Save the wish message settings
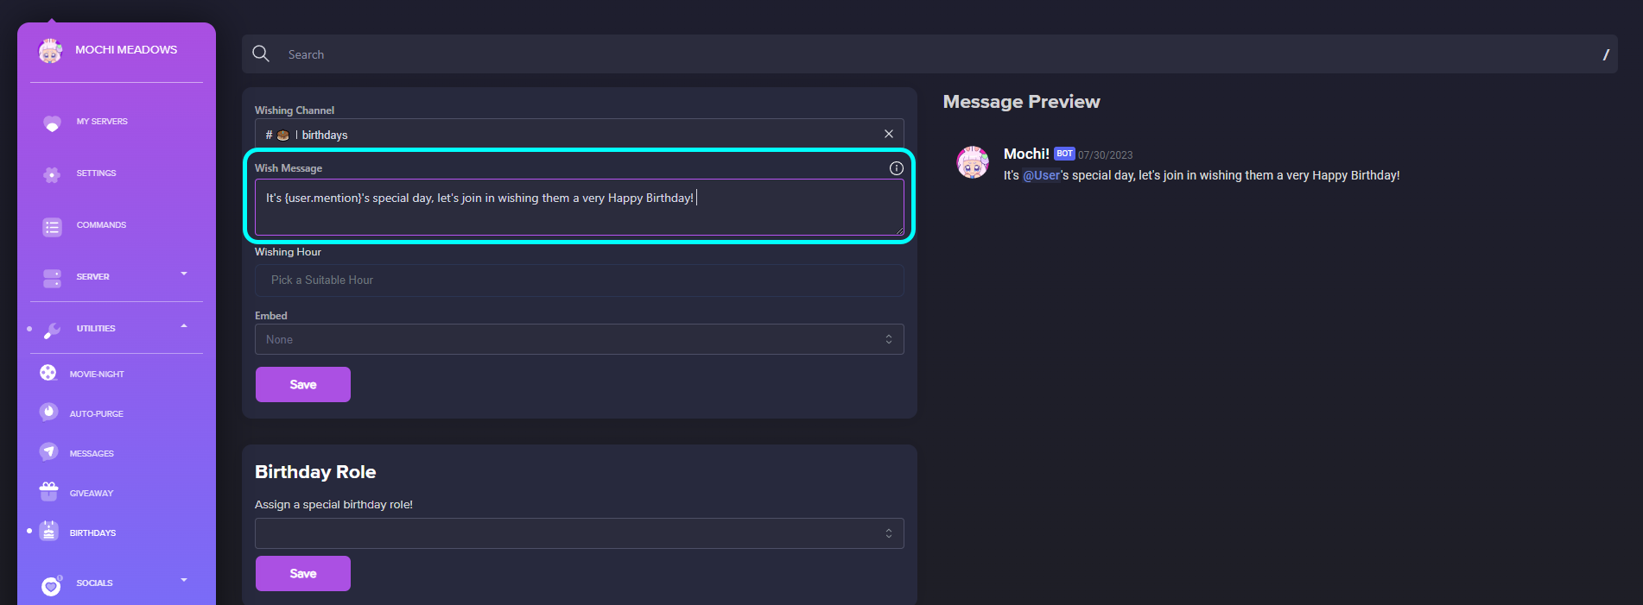1643x605 pixels. coord(302,385)
